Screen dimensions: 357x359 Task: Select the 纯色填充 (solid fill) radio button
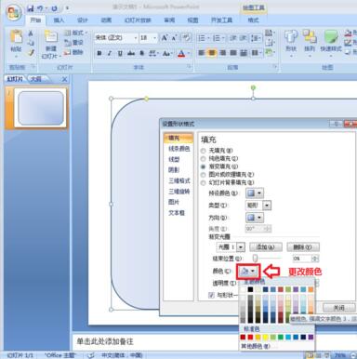(204, 159)
